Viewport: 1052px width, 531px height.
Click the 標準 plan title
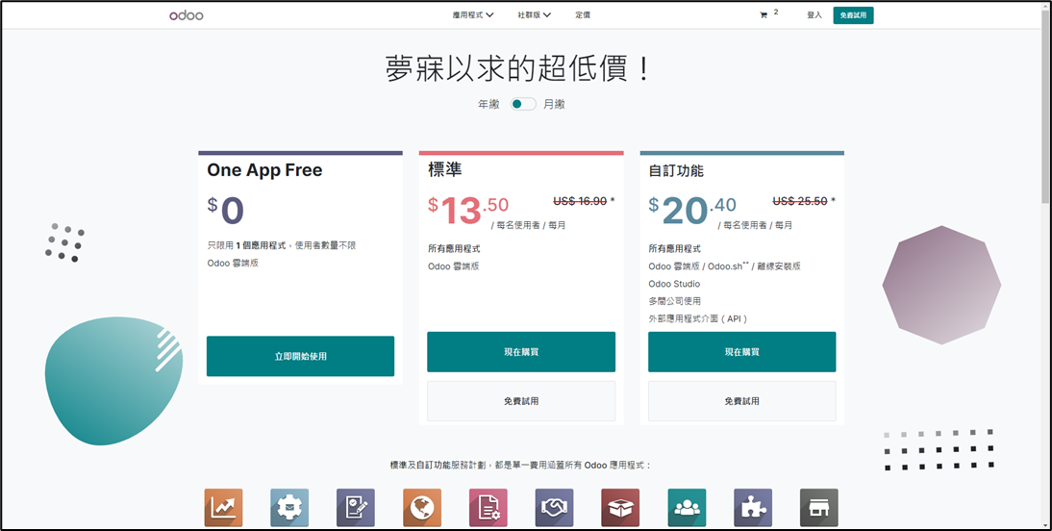click(x=445, y=170)
